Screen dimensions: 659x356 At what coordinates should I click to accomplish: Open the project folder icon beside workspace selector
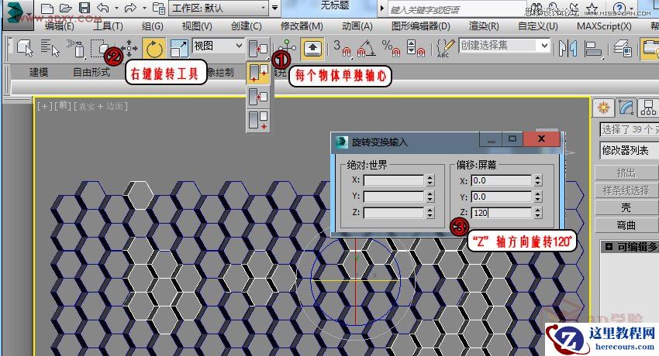point(158,9)
